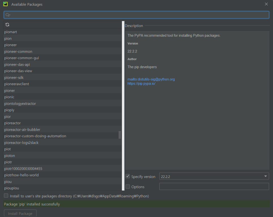Select the piotrhow-hello-world package
Screen dimensions: 273x217
pos(62,175)
